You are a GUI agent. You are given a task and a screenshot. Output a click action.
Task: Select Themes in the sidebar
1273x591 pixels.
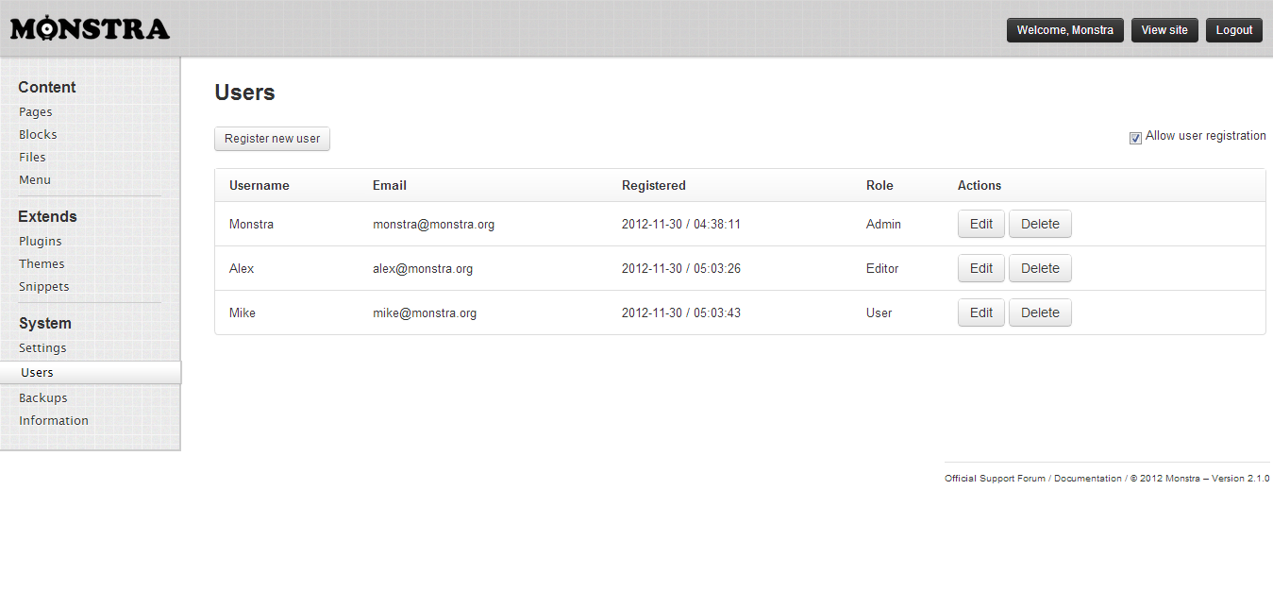click(x=42, y=263)
